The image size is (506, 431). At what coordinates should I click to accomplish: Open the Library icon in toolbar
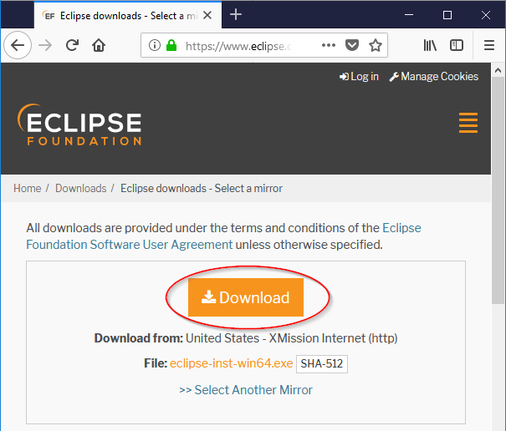pos(431,45)
